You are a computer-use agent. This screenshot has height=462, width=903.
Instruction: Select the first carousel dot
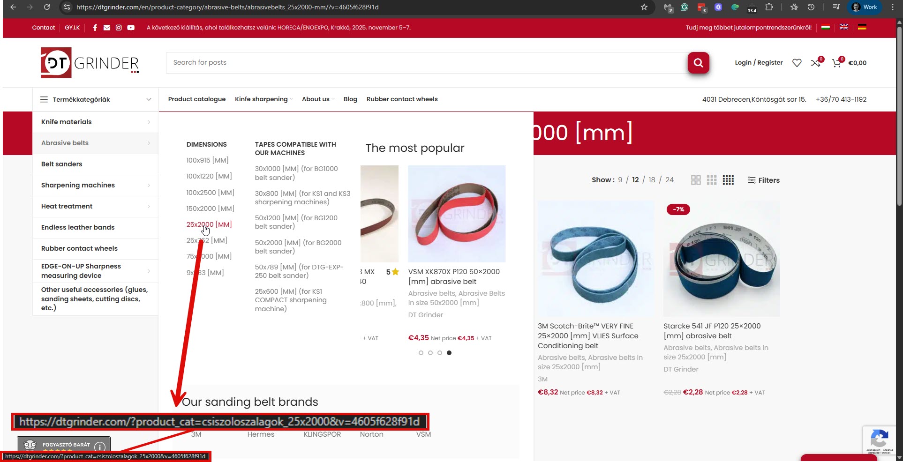[421, 353]
